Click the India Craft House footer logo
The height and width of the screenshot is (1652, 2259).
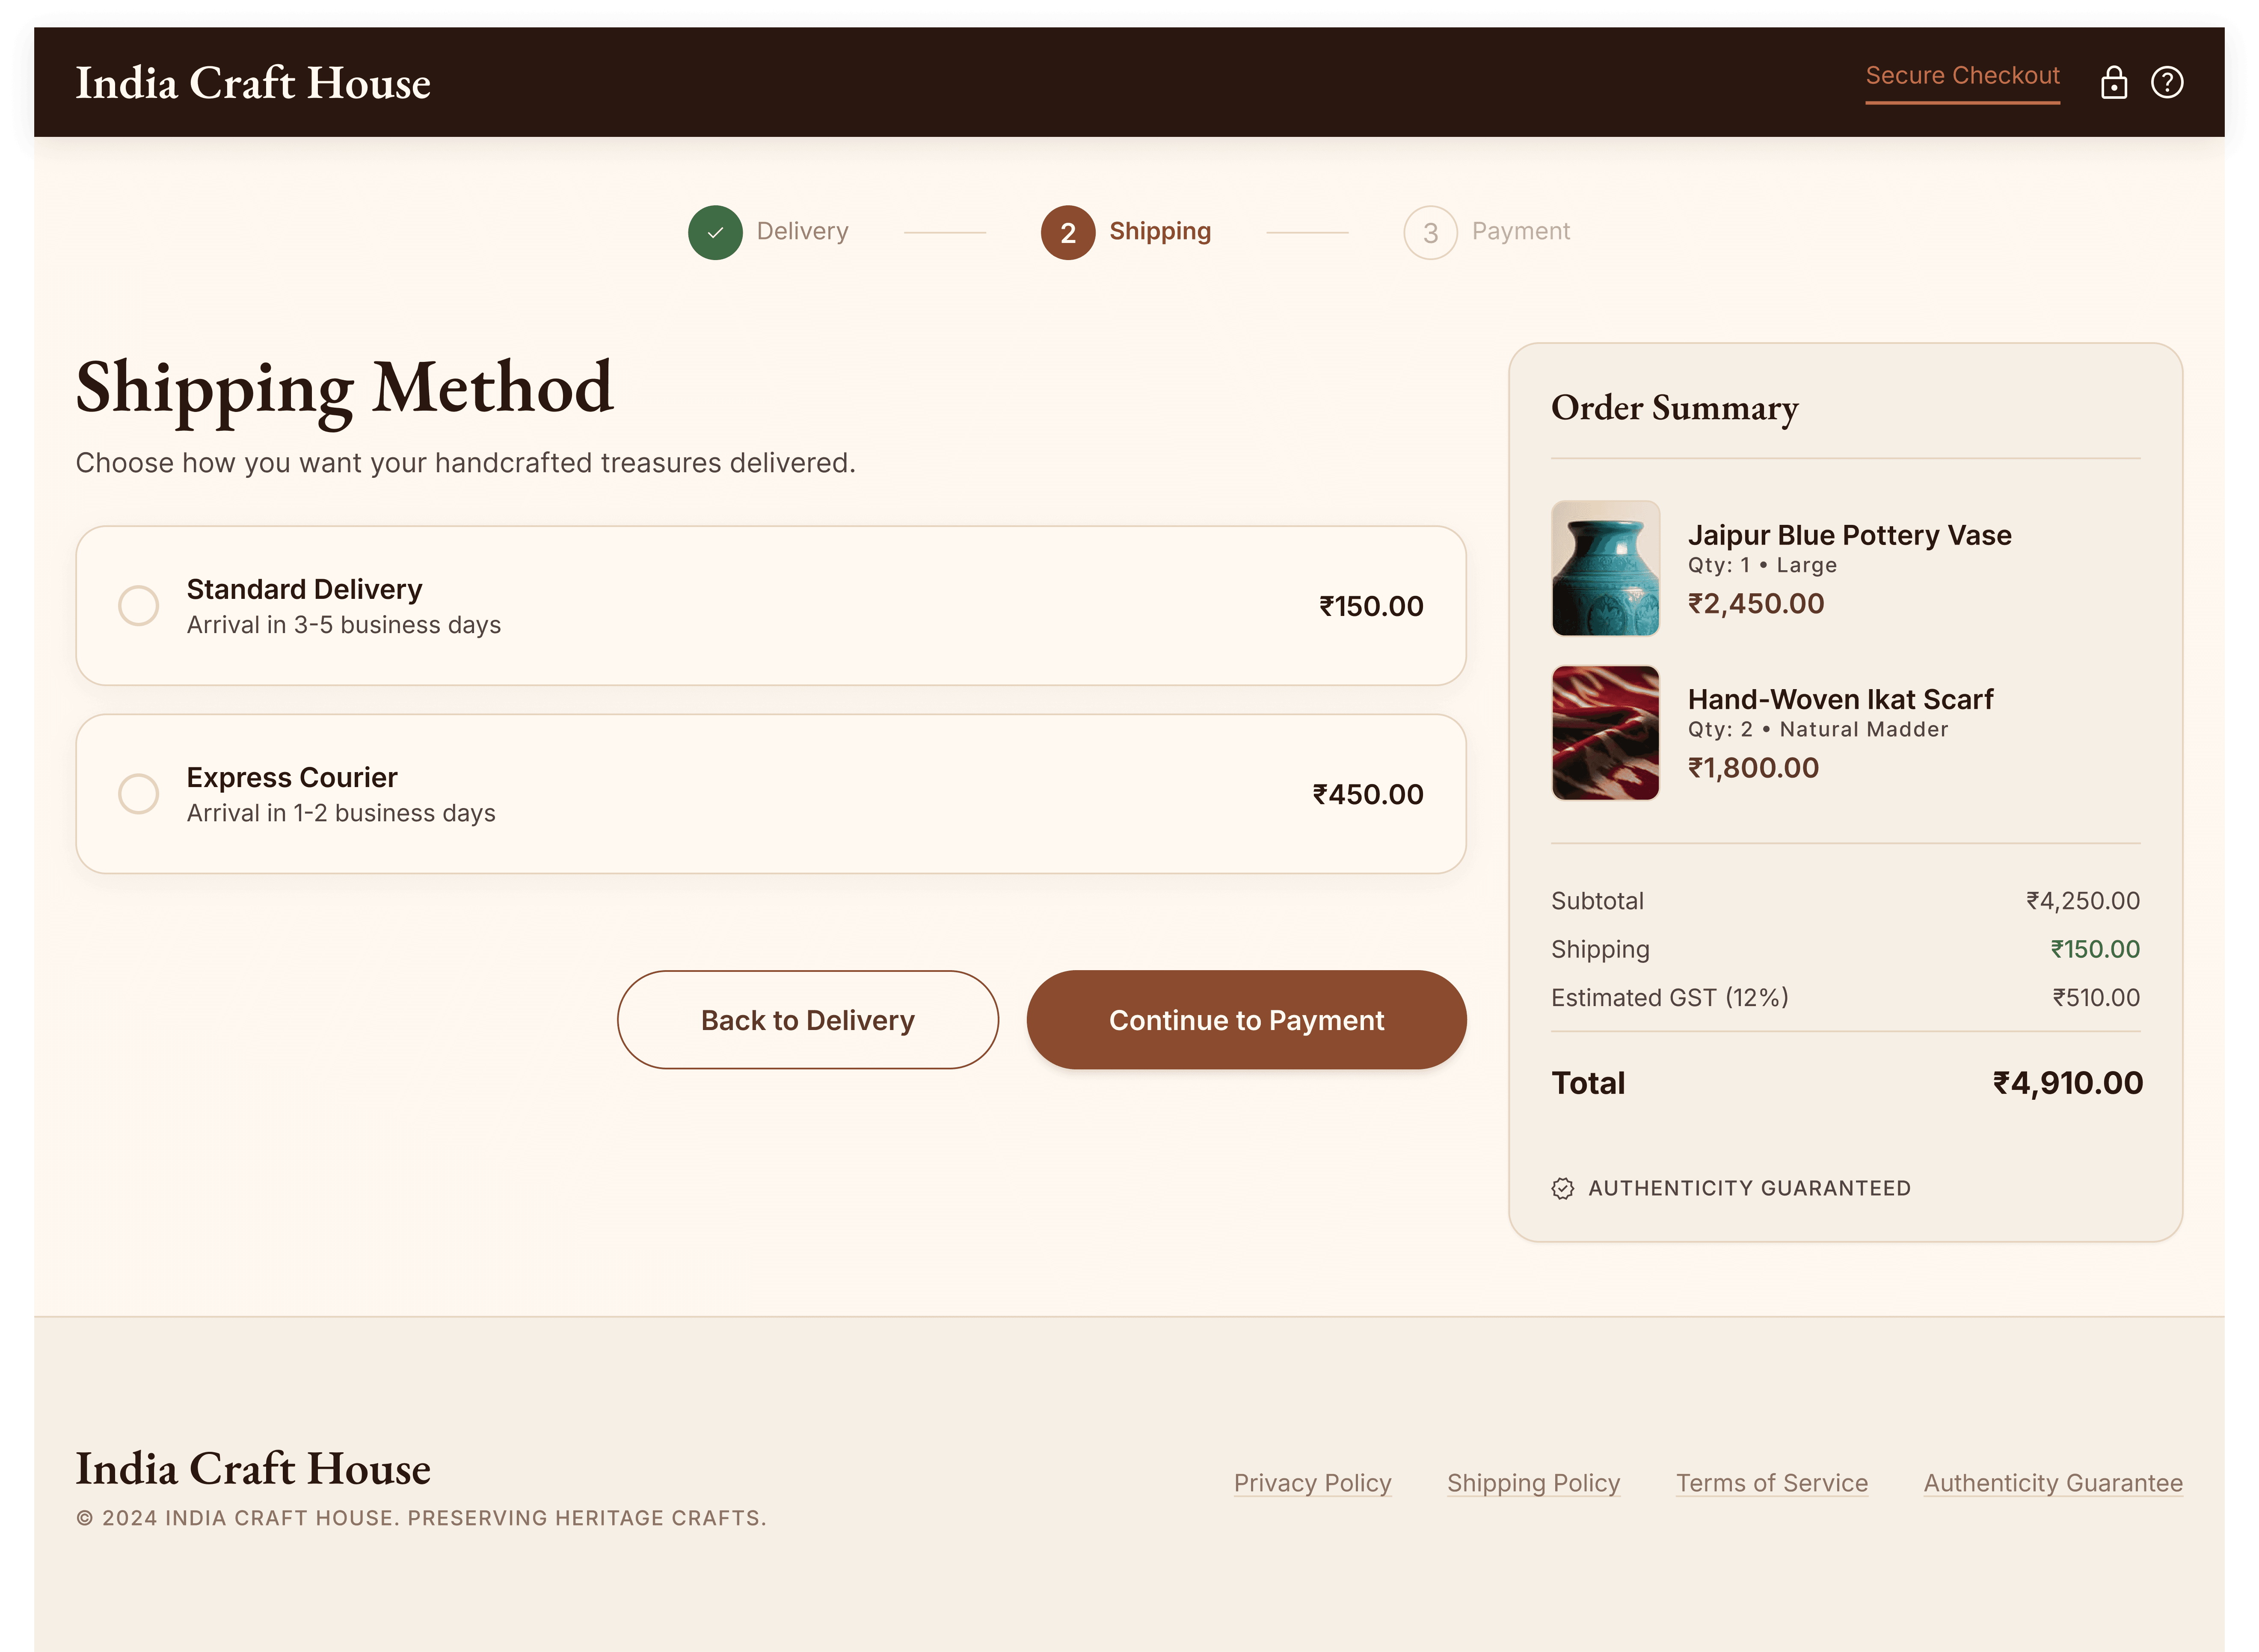[253, 1468]
